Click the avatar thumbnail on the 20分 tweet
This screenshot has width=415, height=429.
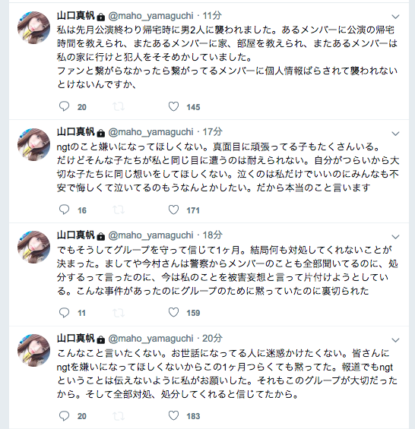click(x=34, y=350)
